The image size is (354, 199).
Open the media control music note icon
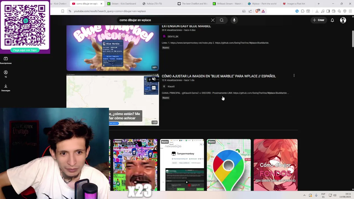pyautogui.click(x=322, y=11)
